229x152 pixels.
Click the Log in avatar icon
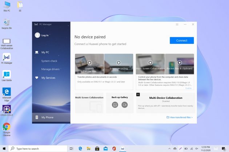click(x=37, y=35)
